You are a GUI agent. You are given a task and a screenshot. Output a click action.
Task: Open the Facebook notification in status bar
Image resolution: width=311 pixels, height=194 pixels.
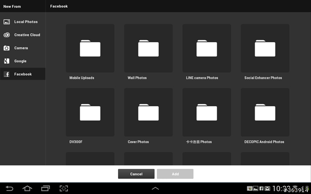261,189
